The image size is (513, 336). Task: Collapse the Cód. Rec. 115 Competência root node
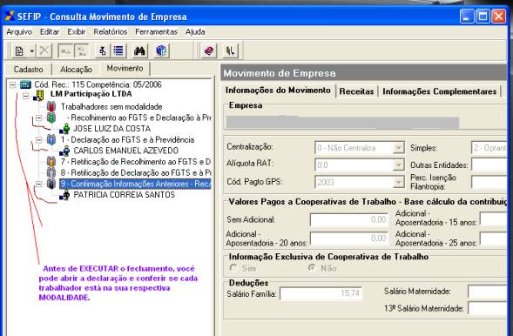[x=13, y=85]
